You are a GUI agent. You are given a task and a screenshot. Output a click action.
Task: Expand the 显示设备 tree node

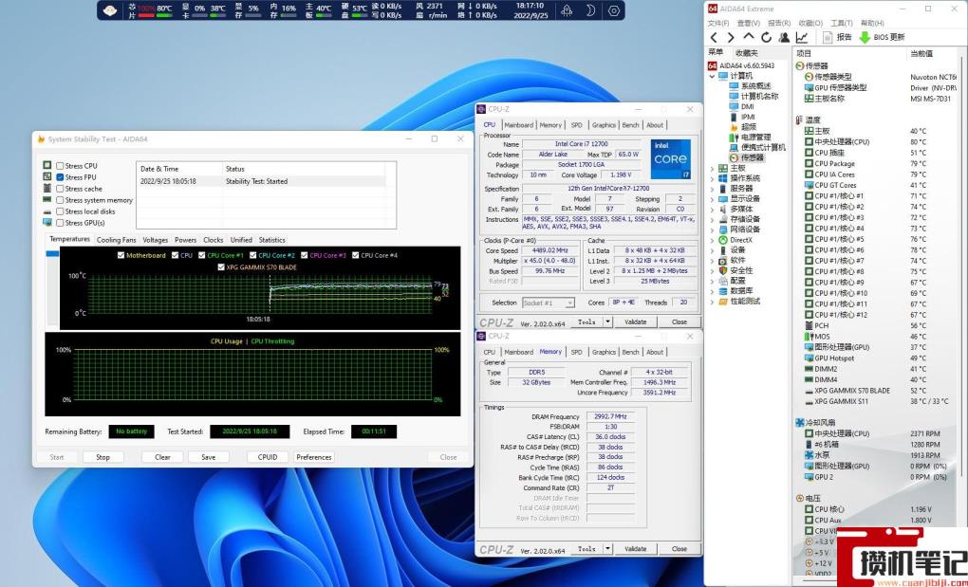pos(713,198)
